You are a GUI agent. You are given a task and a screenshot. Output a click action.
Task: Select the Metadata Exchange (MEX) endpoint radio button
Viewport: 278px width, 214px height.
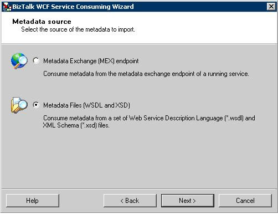coord(36,60)
